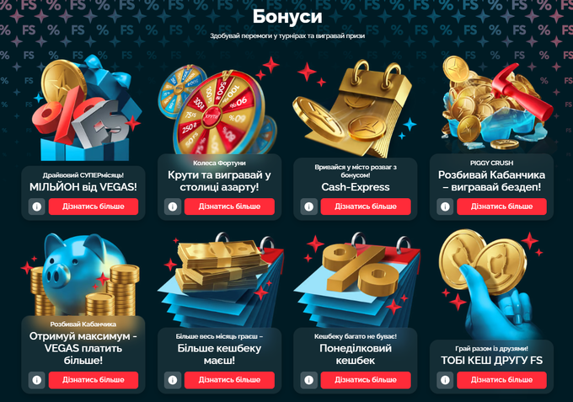Screen dimensions: 573x402
Task: Open info icon on PIGGY CRUSH card
Action: tap(445, 206)
